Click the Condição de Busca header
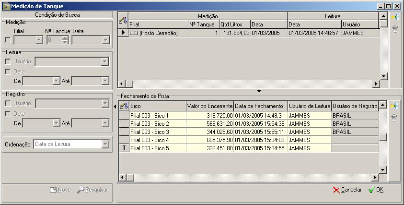This screenshot has width=404, height=205. click(57, 15)
